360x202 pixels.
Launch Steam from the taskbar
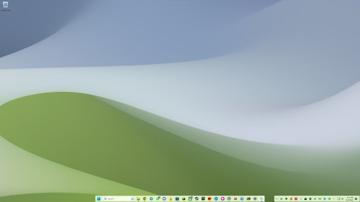[x=197, y=198]
